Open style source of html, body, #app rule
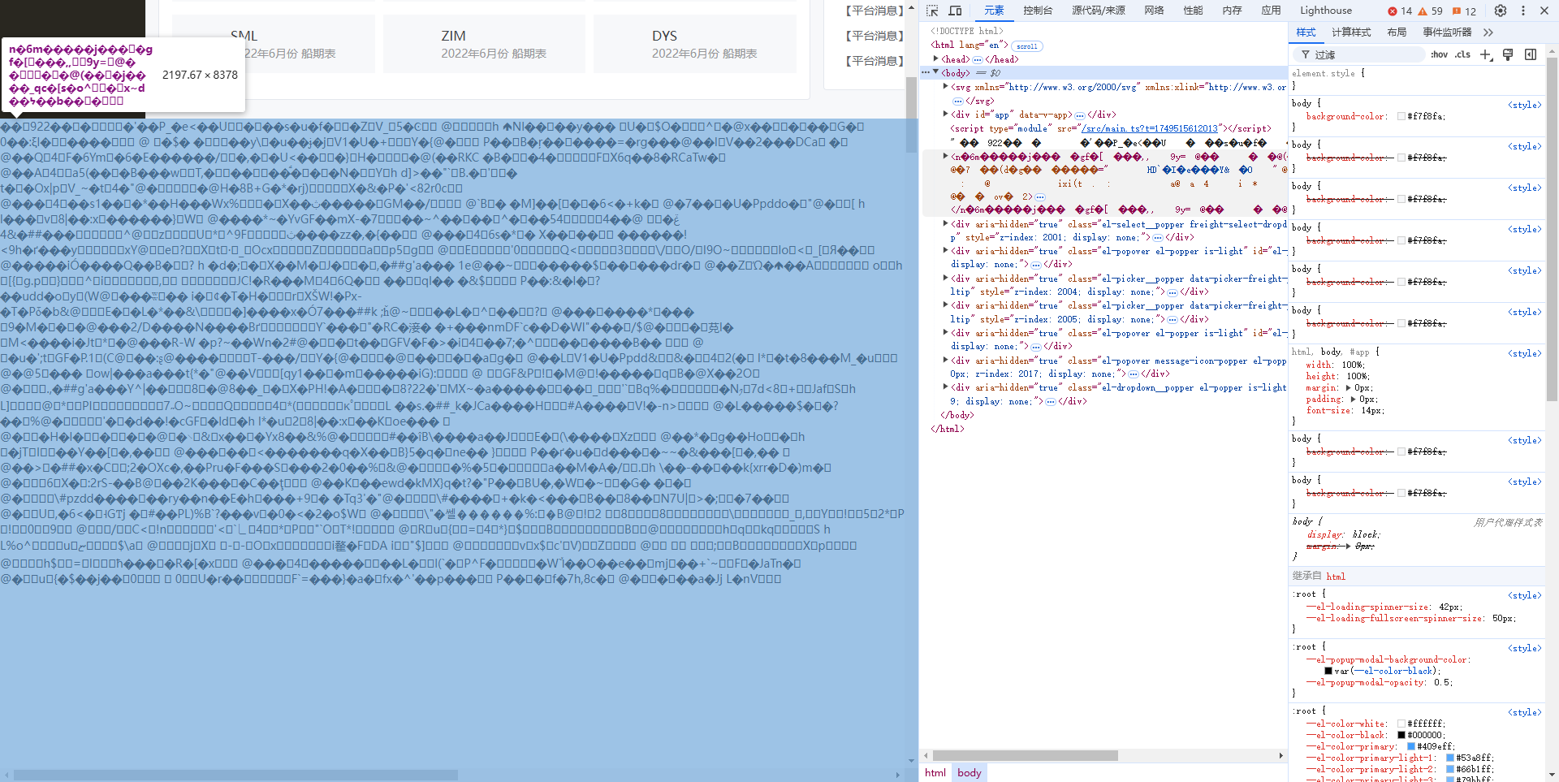The image size is (1559, 782). click(x=1524, y=353)
